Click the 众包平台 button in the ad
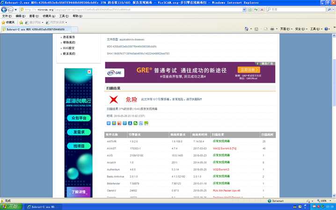 point(79,118)
